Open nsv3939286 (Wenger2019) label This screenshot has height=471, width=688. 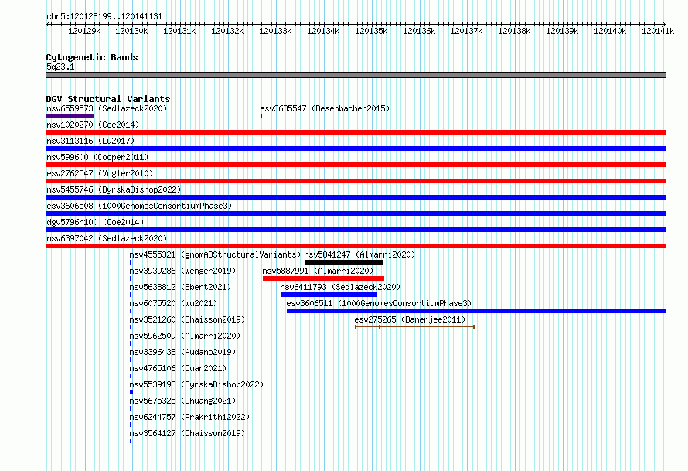point(182,271)
